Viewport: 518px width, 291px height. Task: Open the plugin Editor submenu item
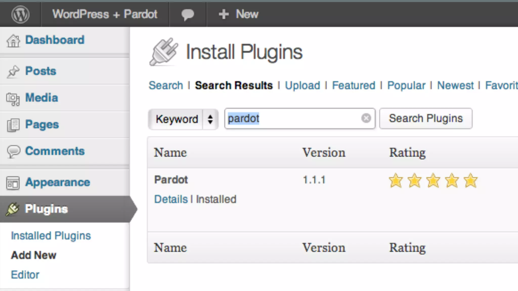pyautogui.click(x=25, y=275)
